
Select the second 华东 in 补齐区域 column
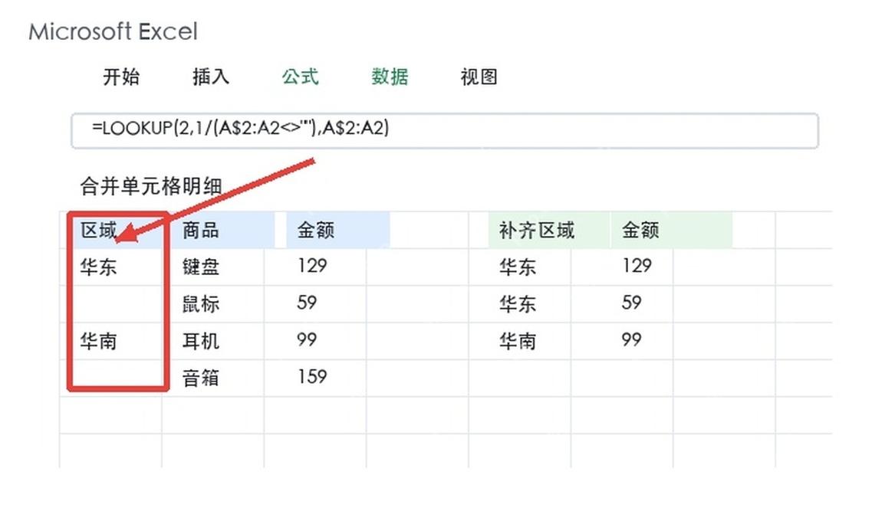click(519, 304)
